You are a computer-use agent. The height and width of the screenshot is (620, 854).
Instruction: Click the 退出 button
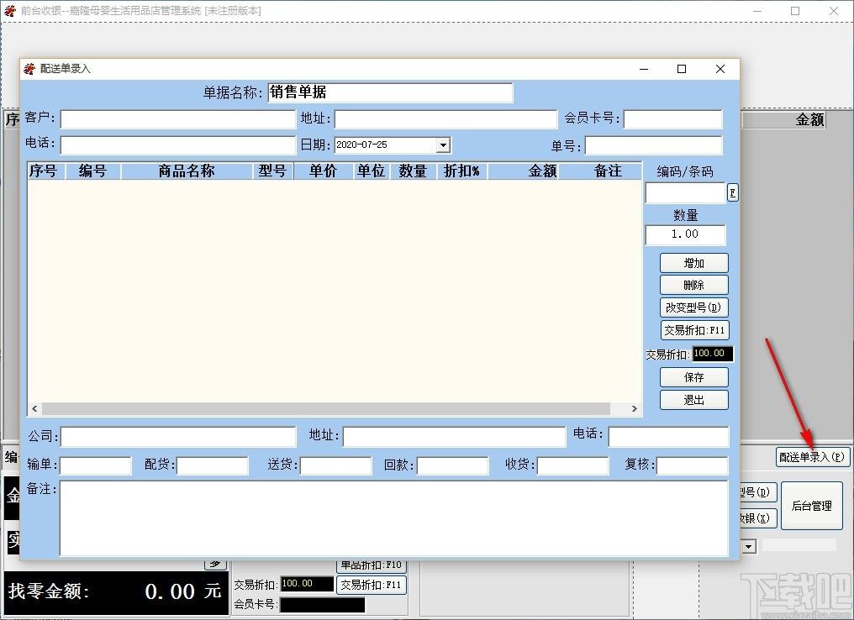click(694, 400)
